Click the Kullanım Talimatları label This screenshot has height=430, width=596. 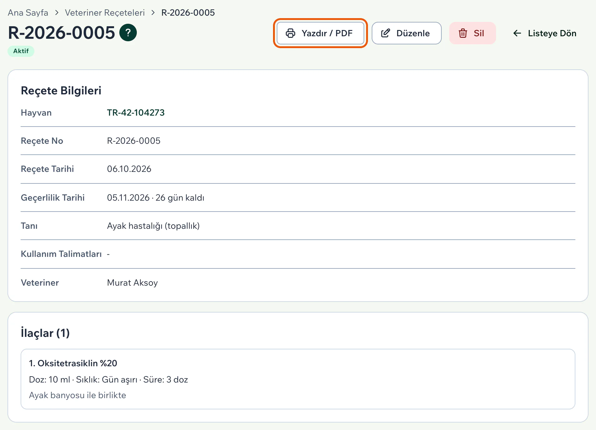click(61, 254)
